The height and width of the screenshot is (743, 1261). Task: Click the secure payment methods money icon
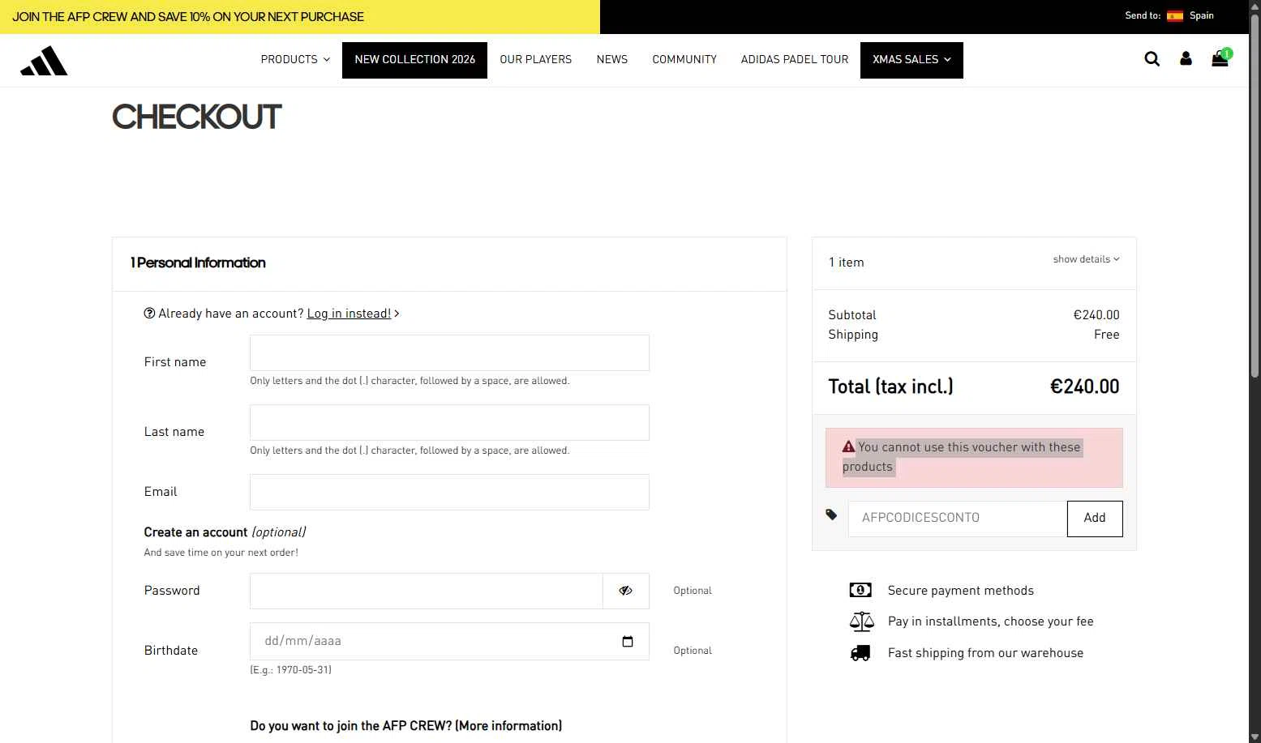860,590
